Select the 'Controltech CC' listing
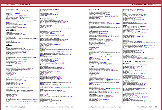 11,37
